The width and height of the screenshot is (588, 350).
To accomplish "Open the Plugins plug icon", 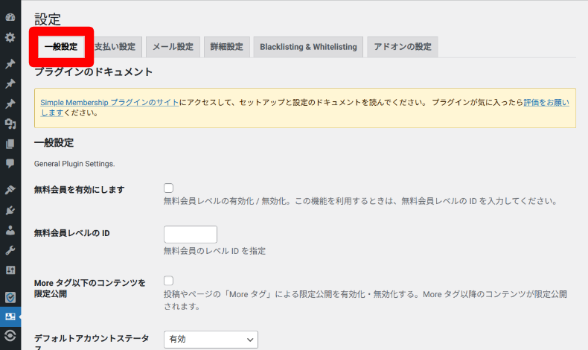I will 10,210.
